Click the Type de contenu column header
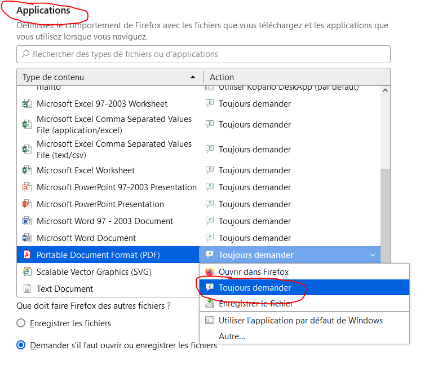This screenshot has width=438, height=368. [110, 77]
